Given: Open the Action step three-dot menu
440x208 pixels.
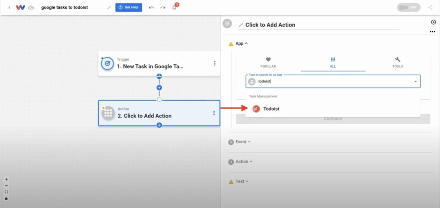Looking at the screenshot, I should pyautogui.click(x=214, y=113).
